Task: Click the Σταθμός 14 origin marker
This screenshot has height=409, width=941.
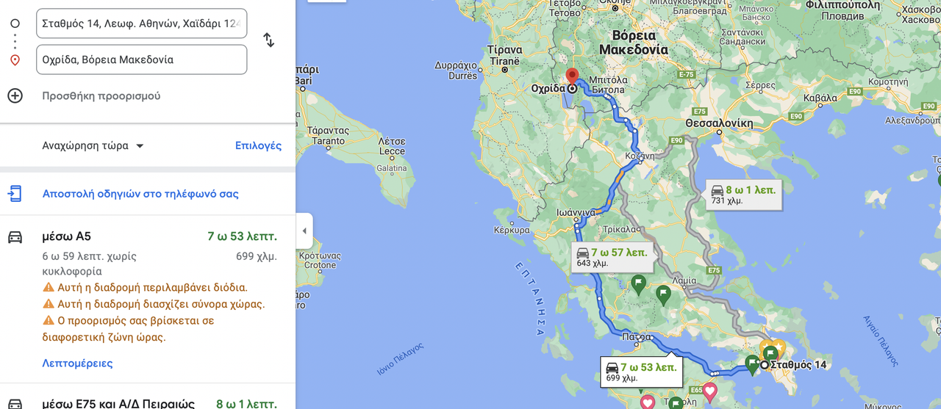Action: [x=765, y=365]
